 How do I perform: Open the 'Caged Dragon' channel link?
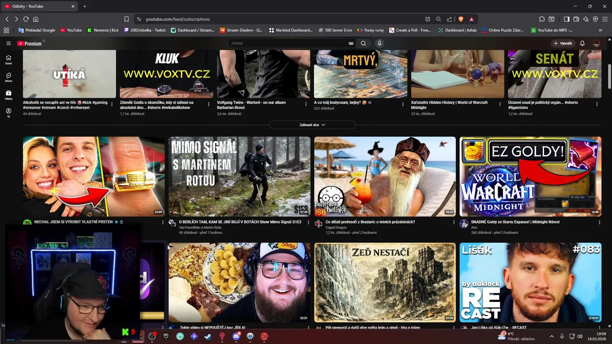336,227
